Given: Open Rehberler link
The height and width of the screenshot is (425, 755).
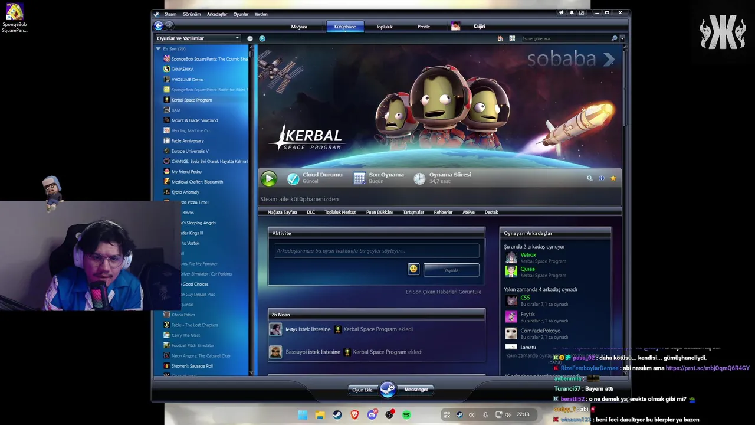Looking at the screenshot, I should pos(443,212).
